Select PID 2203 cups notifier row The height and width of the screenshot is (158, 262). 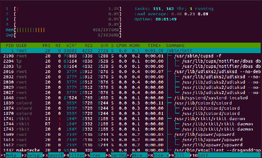131,67
